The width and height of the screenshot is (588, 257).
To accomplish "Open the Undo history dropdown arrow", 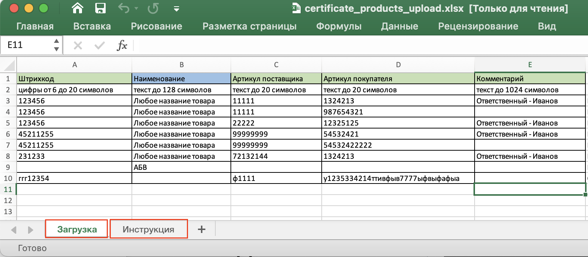I will click(x=136, y=8).
